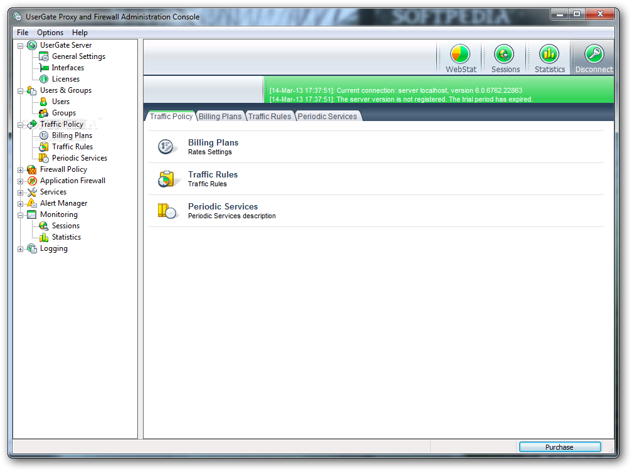The width and height of the screenshot is (632, 471).
Task: Click the Application Firewall tree icon
Action: click(32, 181)
